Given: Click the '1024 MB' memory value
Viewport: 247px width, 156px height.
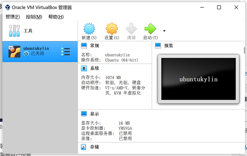Looking at the screenshot, I should pyautogui.click(x=113, y=77).
